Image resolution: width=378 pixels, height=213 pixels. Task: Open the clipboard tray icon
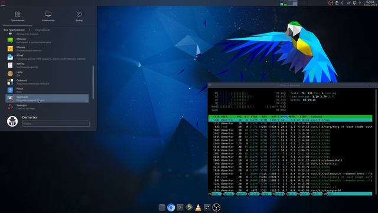[337, 3]
